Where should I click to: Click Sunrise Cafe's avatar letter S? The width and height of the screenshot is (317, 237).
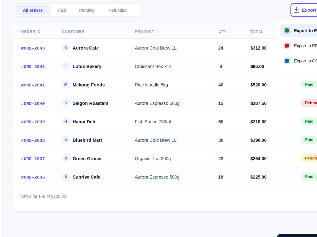pyautogui.click(x=66, y=177)
